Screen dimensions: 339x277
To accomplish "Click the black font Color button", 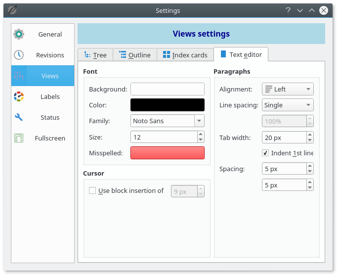I will (x=167, y=105).
